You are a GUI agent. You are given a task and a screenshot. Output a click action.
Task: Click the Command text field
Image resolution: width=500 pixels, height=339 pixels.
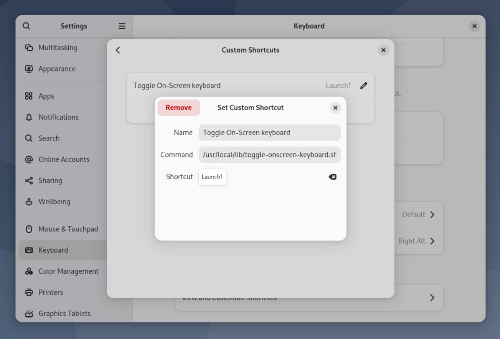point(269,155)
